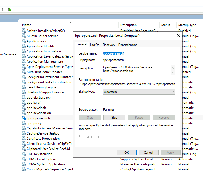Click the disabled Pause button
203x171 pixels.
tap(139, 118)
